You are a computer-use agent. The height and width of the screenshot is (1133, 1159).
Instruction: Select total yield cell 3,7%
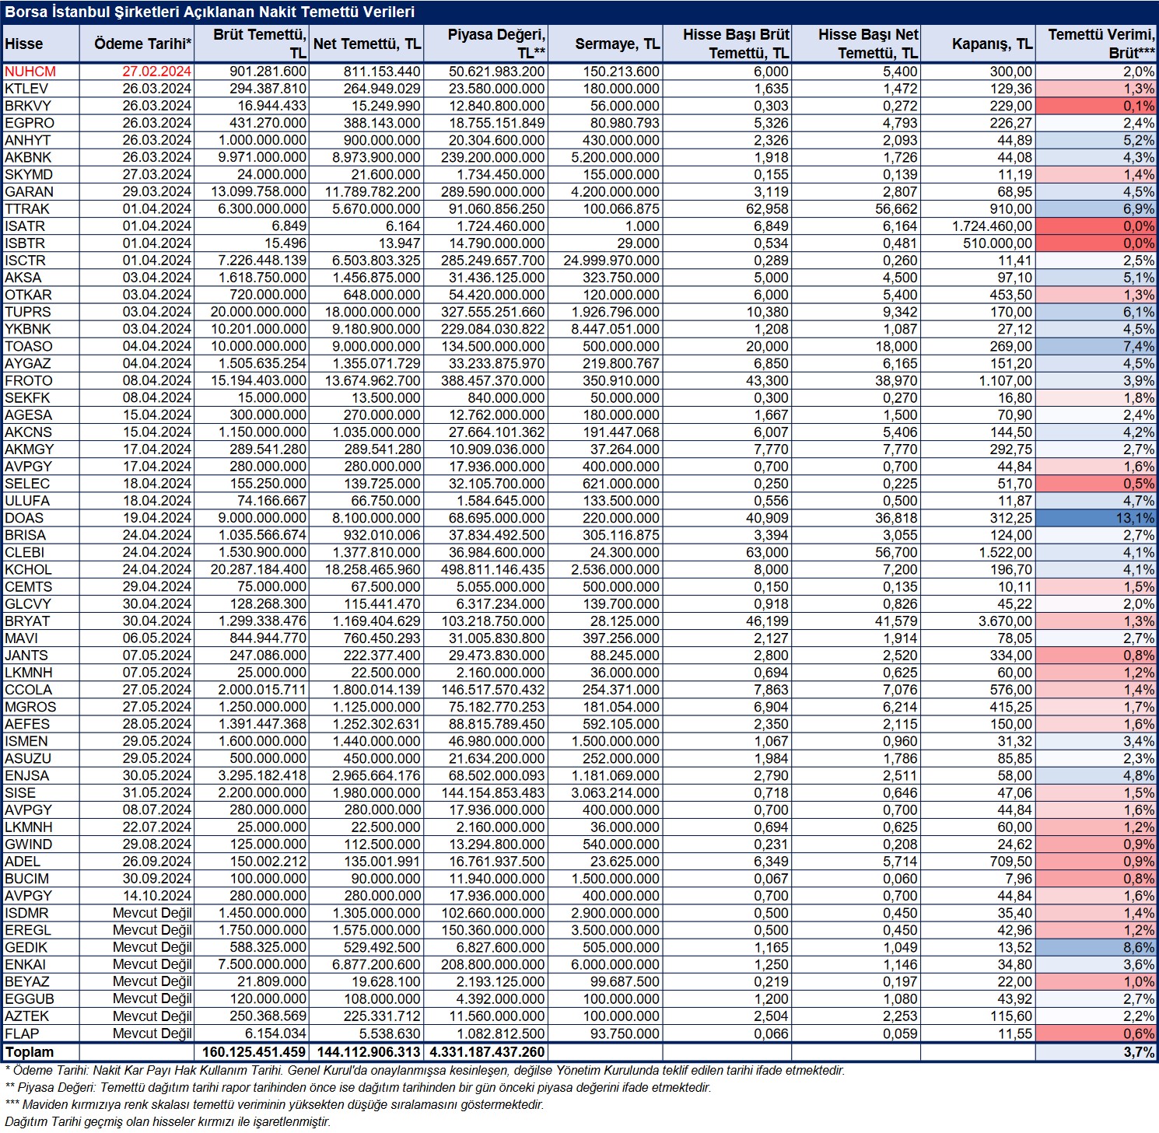point(1097,1052)
